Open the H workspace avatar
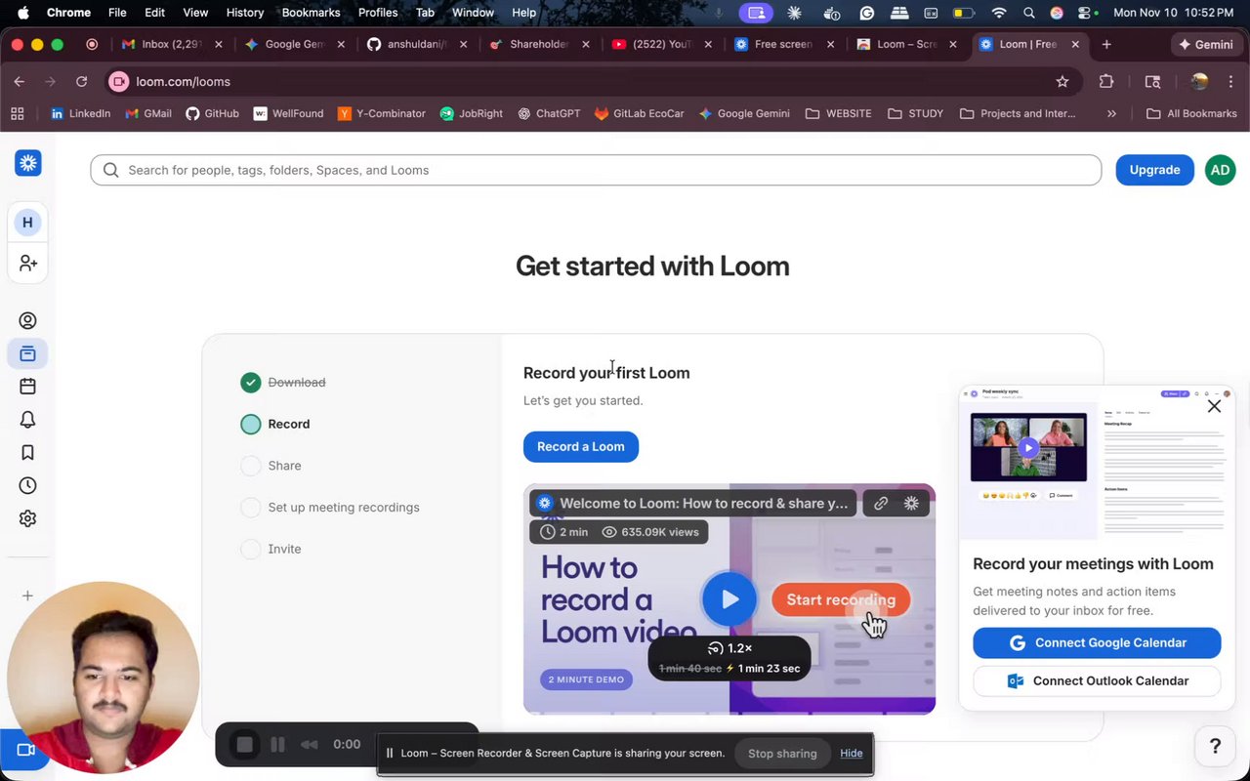1250x781 pixels. 27,223
